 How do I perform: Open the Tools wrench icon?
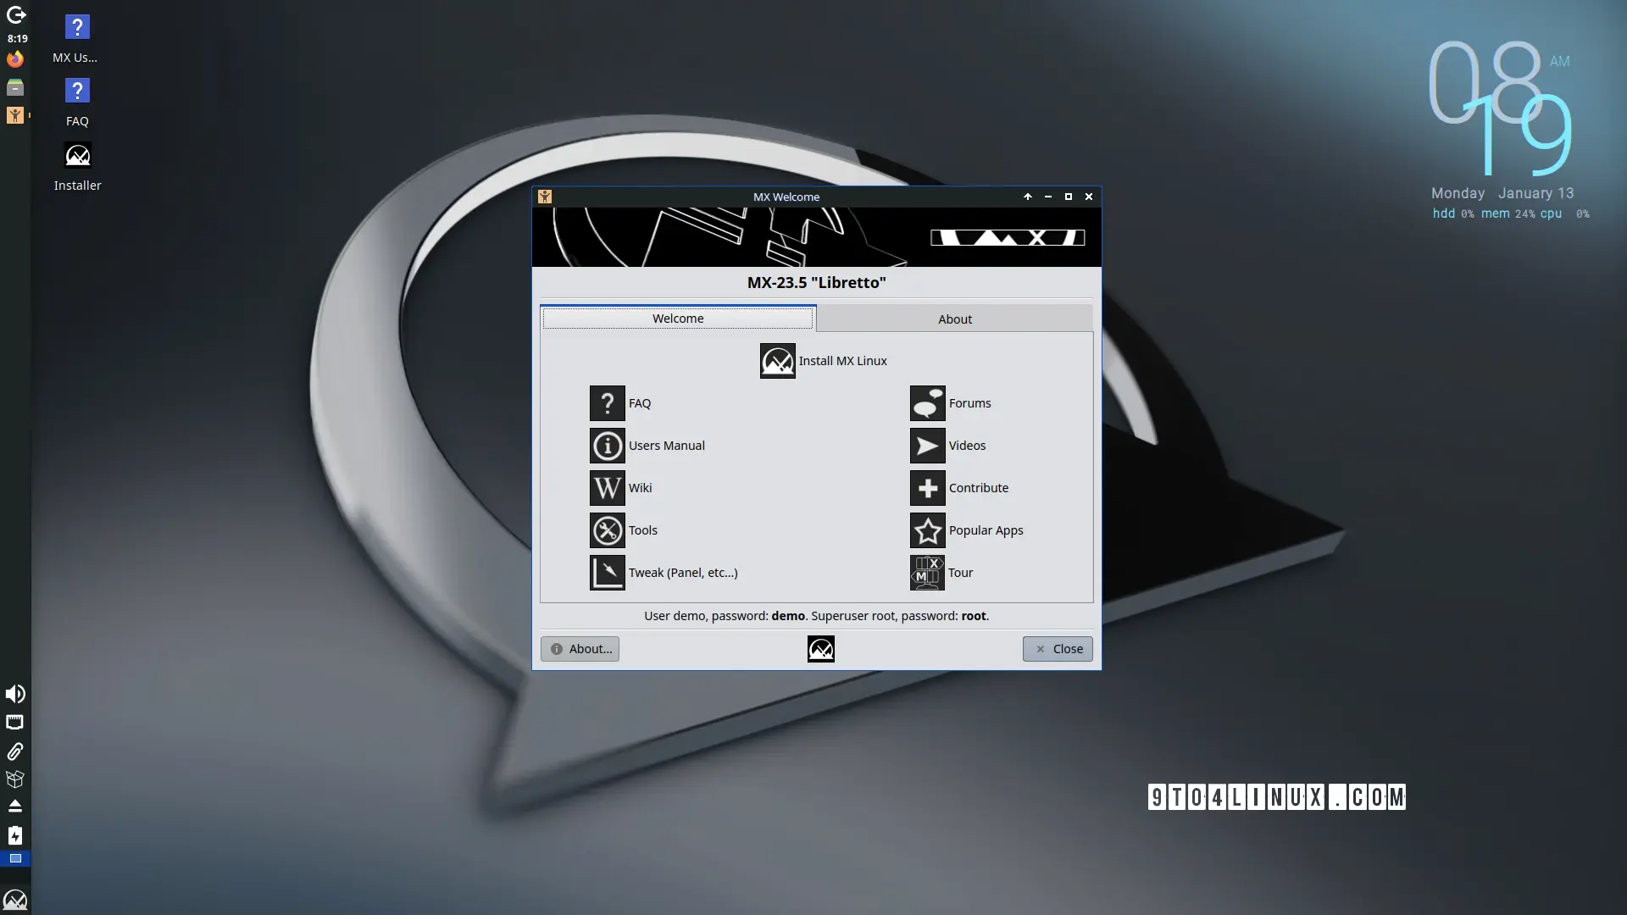click(x=607, y=530)
